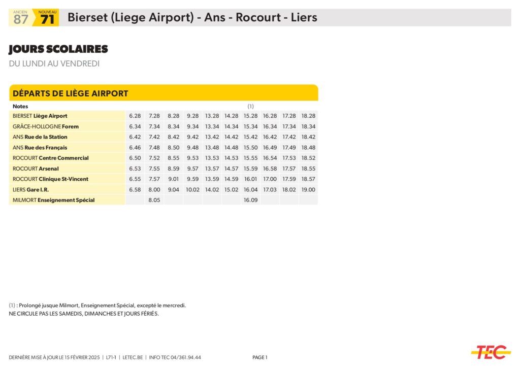This screenshot has width=520, height=368.
Task: Open the LETEC.BE link in footer
Action: 132,357
